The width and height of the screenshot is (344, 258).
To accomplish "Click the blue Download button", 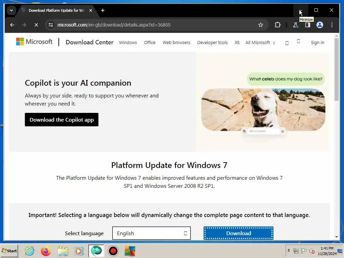I will [x=239, y=233].
